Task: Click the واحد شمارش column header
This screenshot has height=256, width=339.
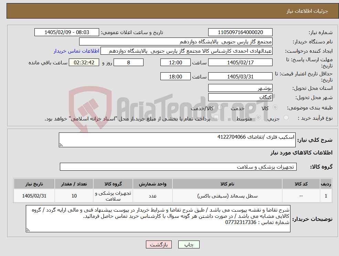Action: point(152,184)
